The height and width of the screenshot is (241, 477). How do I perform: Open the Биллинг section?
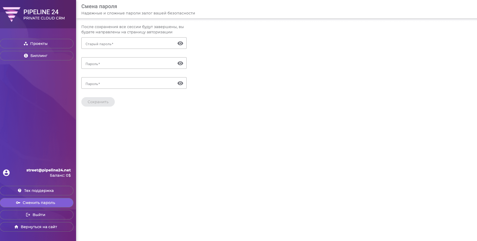[x=37, y=56]
